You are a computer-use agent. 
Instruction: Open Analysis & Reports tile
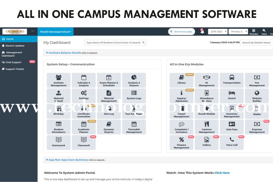[134, 80]
